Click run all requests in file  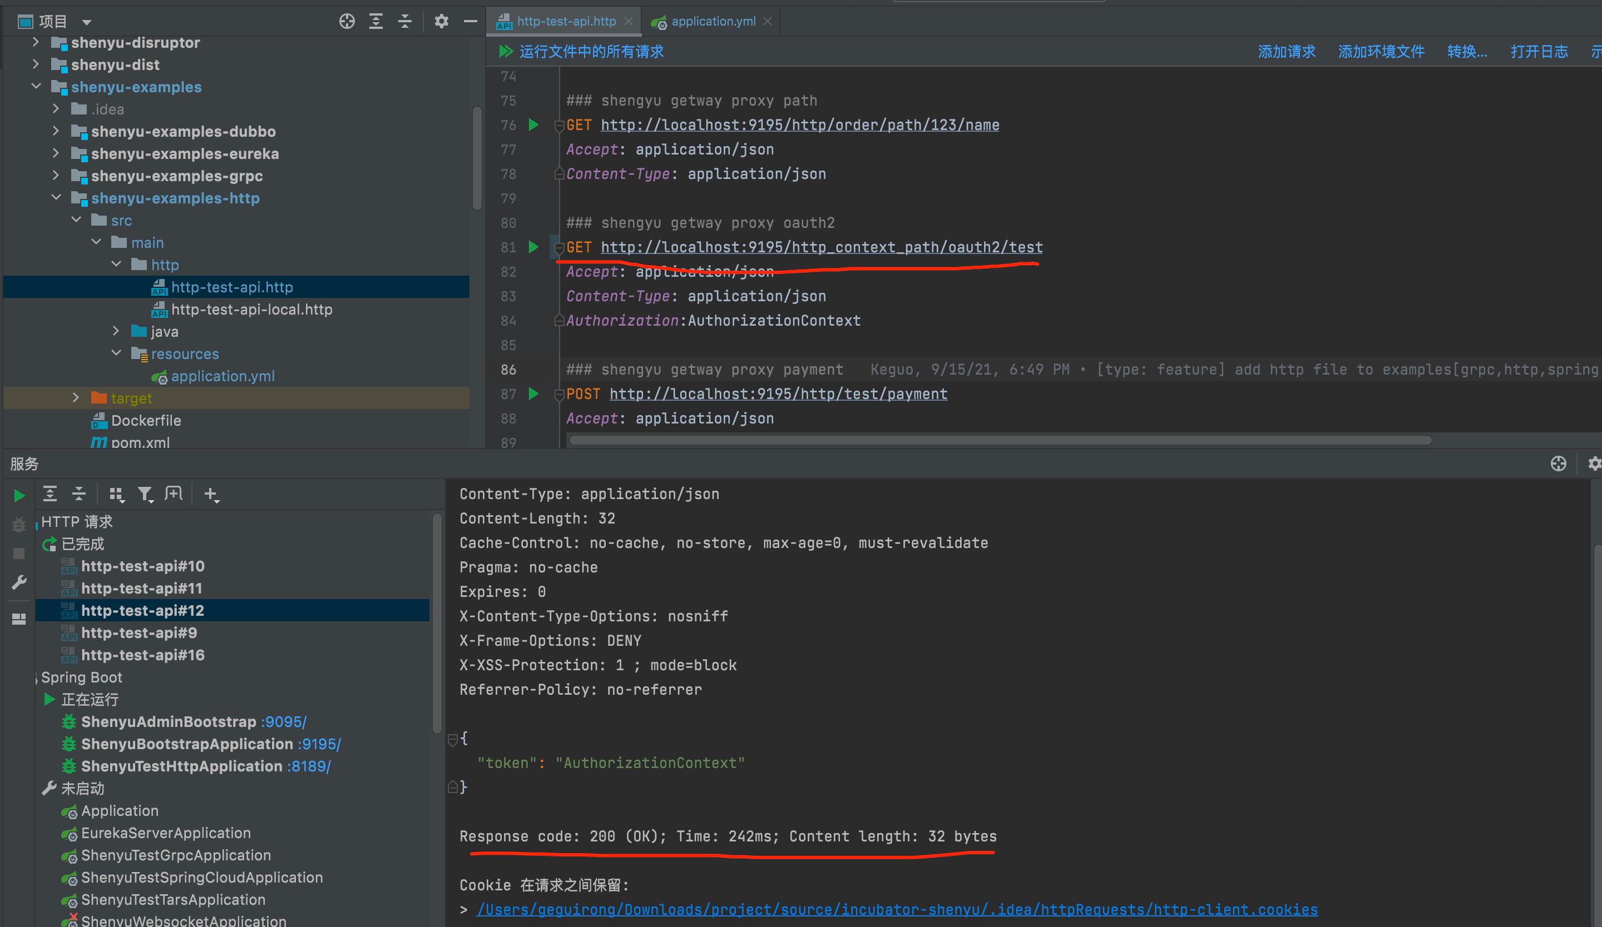(582, 52)
